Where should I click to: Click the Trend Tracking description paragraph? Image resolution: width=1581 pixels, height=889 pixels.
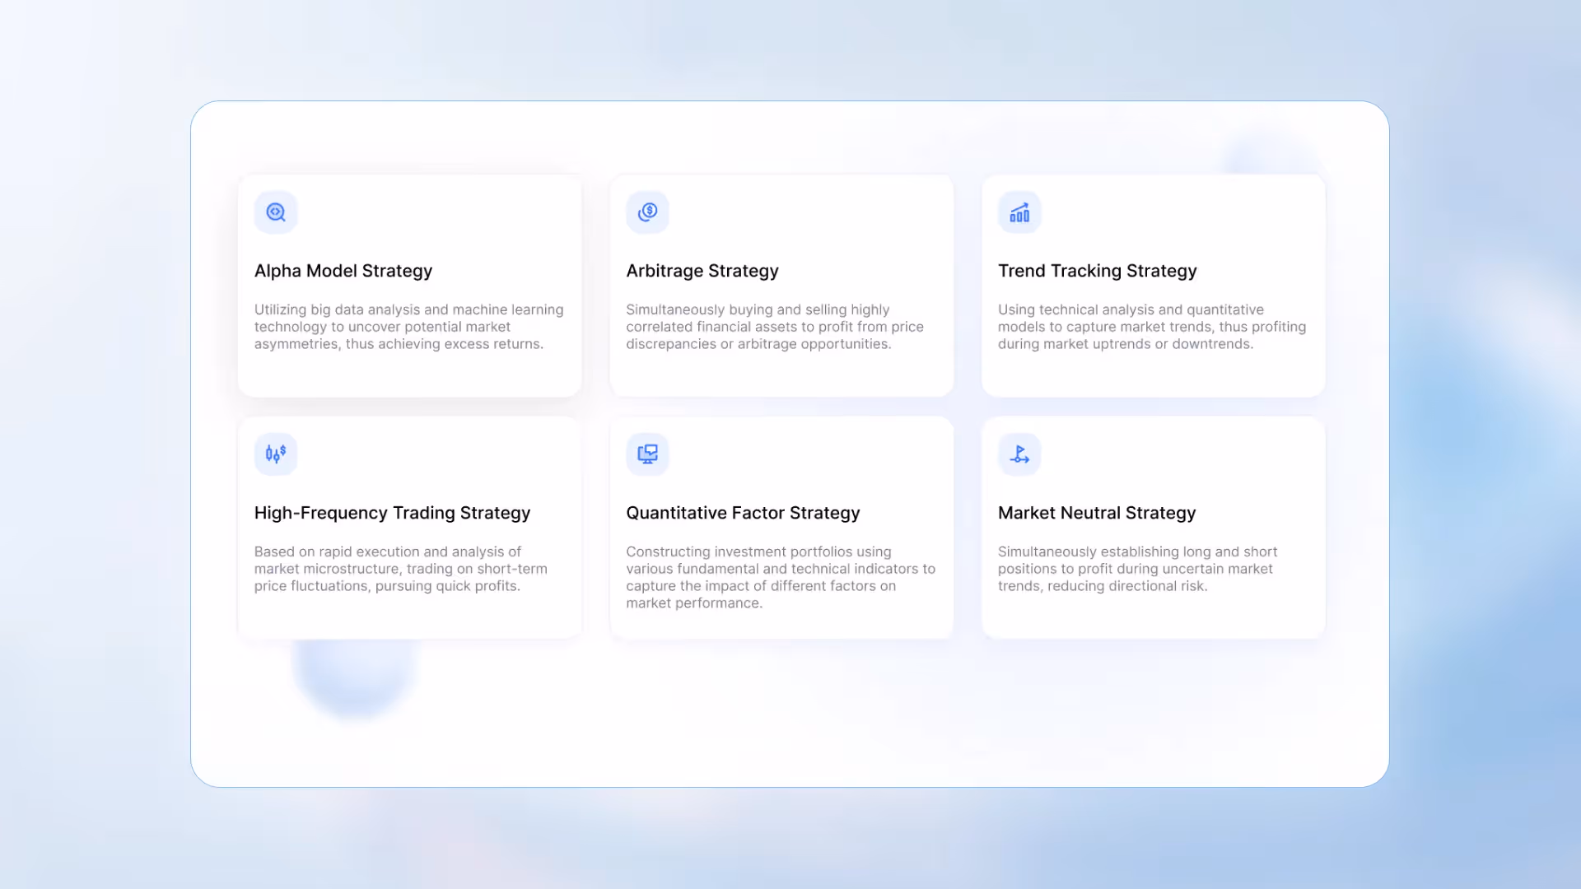(x=1151, y=327)
